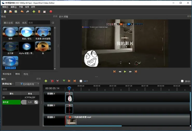Open the 字幕 menu in menu bar
Image resolution: width=192 pixels, height=131 pixels.
click(21, 7)
